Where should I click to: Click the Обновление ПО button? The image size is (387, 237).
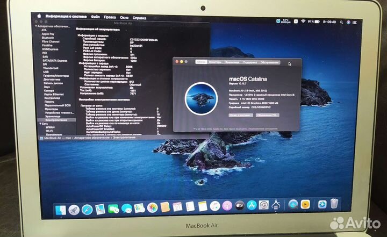tap(267, 115)
